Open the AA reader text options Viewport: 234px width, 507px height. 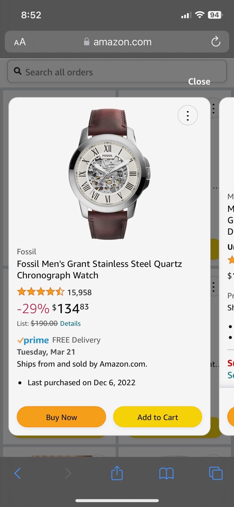20,42
